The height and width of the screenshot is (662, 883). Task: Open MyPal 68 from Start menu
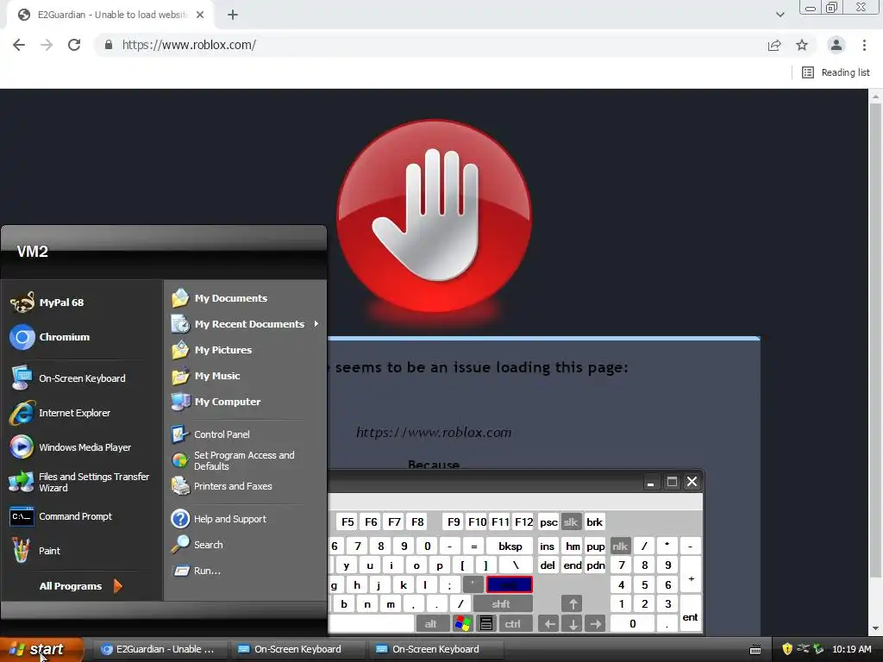click(48, 303)
